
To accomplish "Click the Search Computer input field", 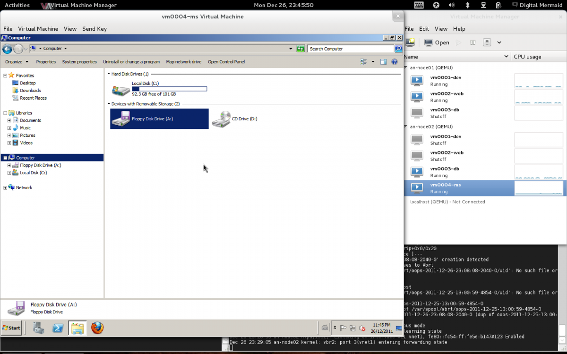I will click(350, 49).
